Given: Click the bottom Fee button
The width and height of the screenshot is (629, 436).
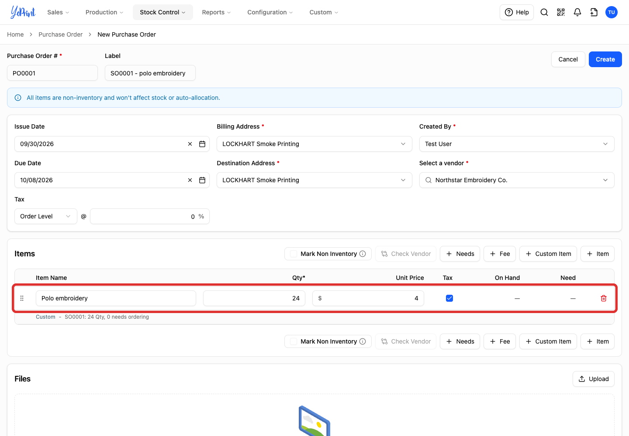Looking at the screenshot, I should (x=500, y=341).
